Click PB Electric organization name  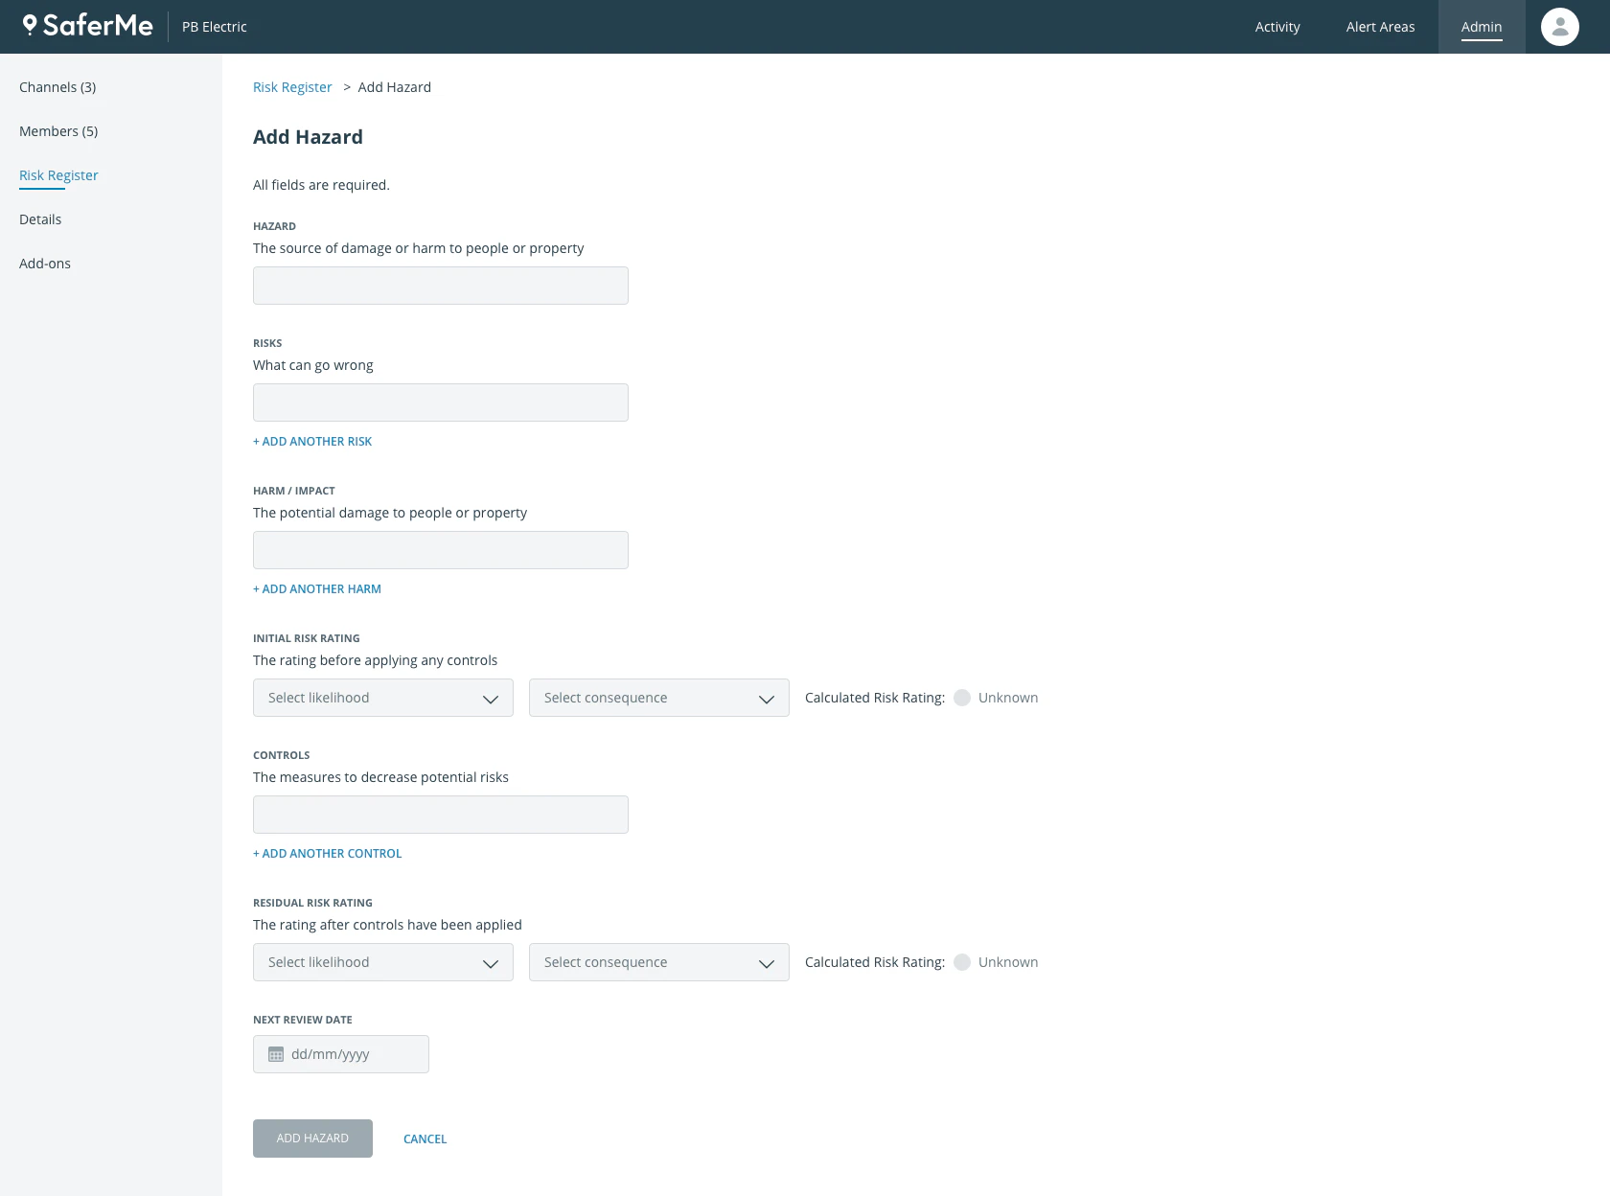(215, 27)
